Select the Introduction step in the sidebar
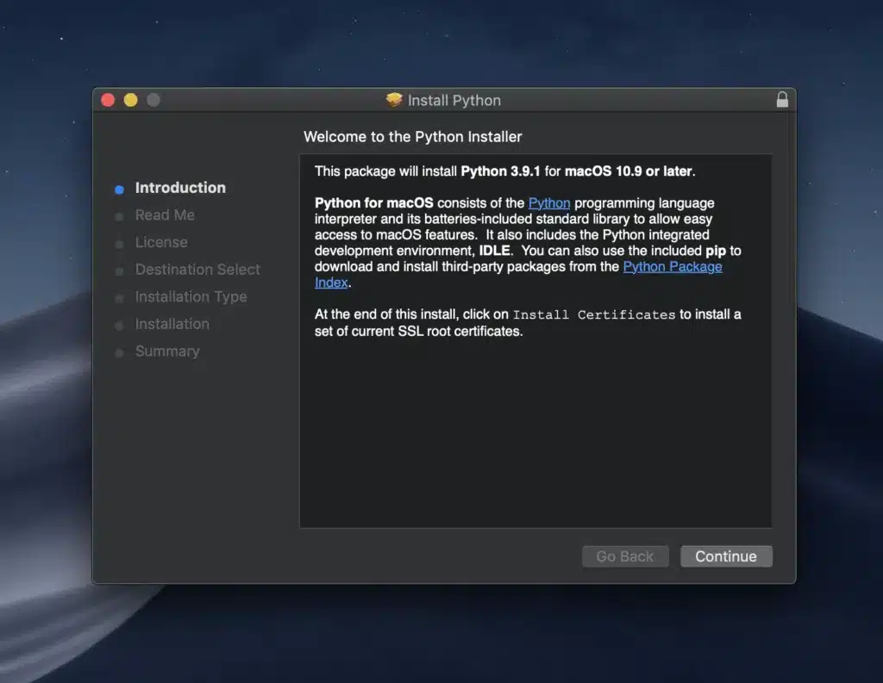883x683 pixels. coord(180,188)
